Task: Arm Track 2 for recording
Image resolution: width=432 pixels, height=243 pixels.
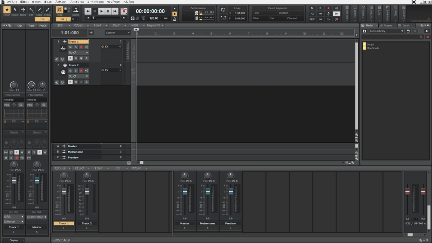Action: coord(81,71)
